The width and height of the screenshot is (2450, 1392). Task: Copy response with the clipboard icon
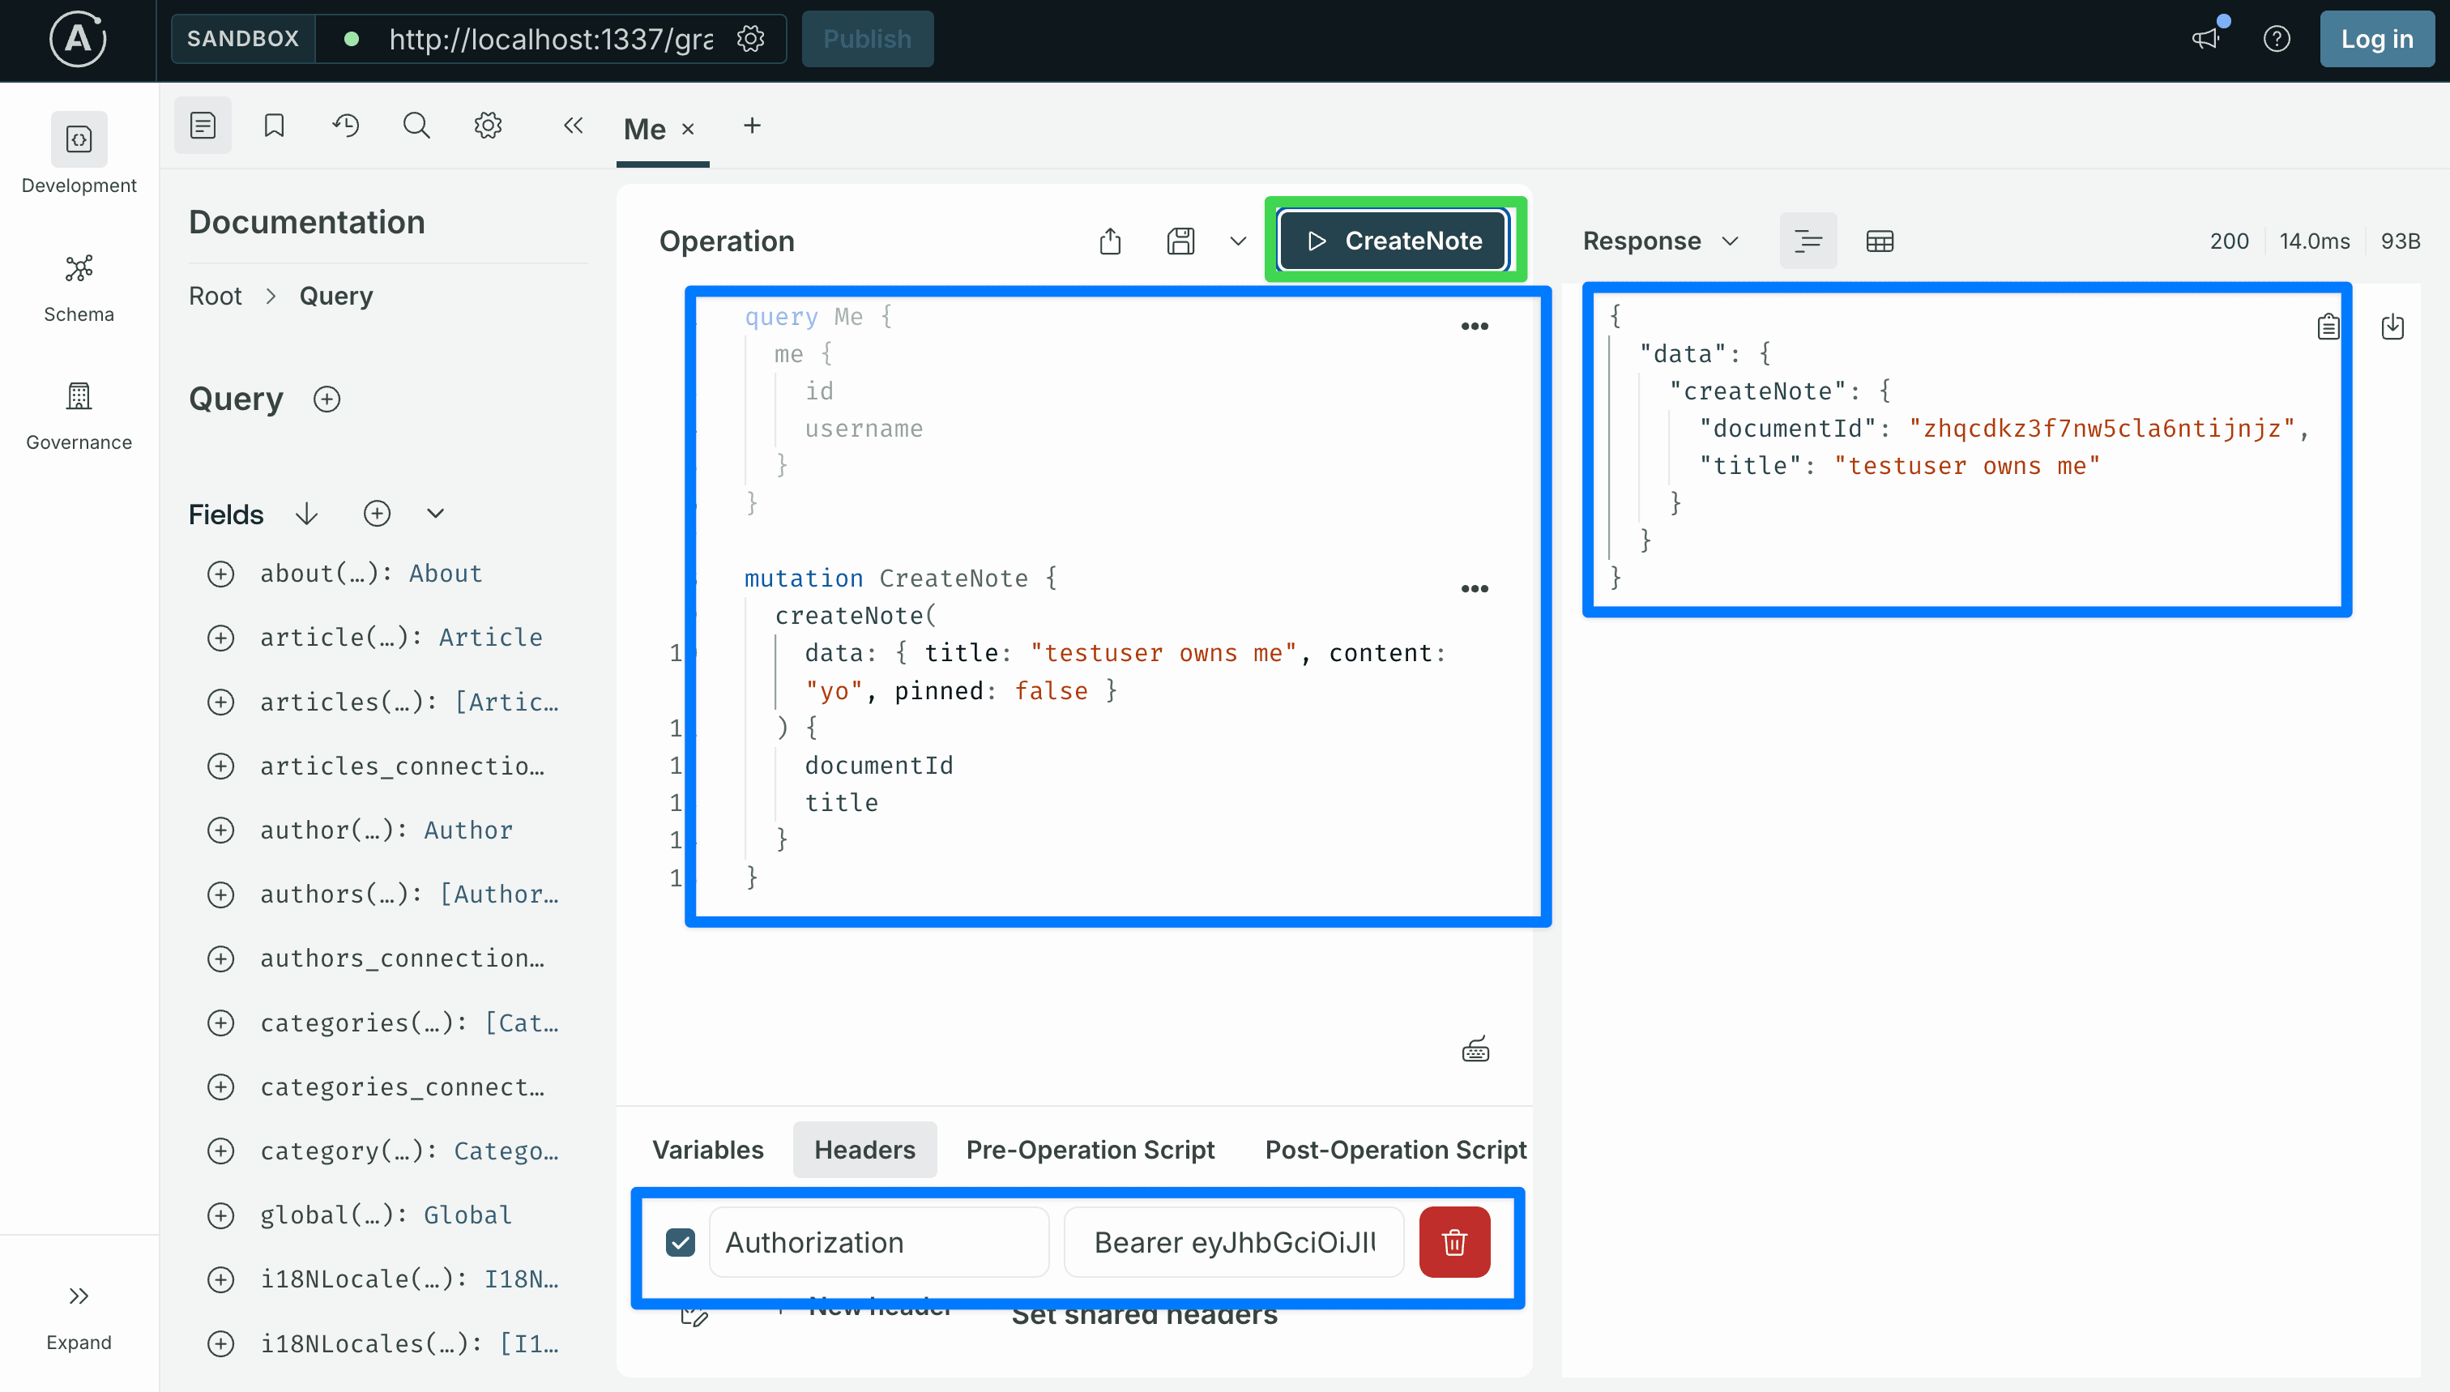click(x=2328, y=327)
